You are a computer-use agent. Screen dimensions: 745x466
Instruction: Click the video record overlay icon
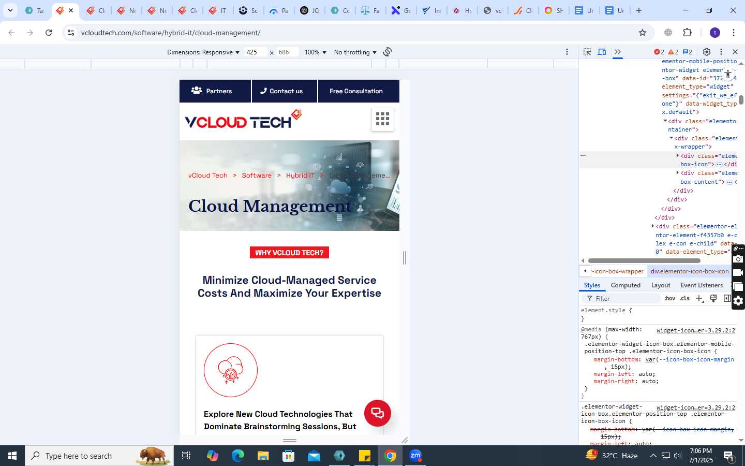click(x=738, y=273)
